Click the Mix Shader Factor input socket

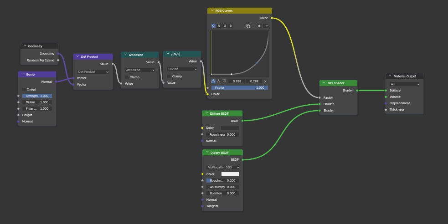tap(319, 97)
